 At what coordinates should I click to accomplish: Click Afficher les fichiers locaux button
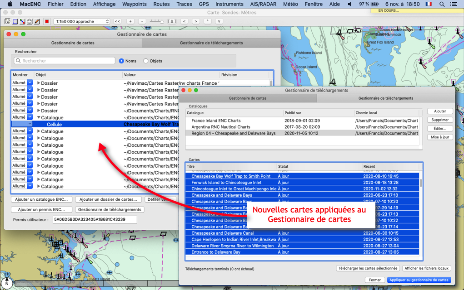click(426, 268)
